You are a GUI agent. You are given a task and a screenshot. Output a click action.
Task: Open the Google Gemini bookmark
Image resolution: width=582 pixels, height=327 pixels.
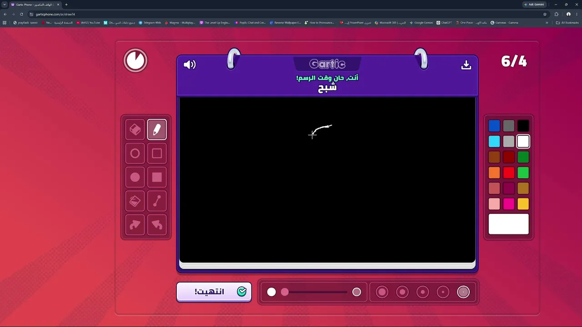pyautogui.click(x=421, y=23)
